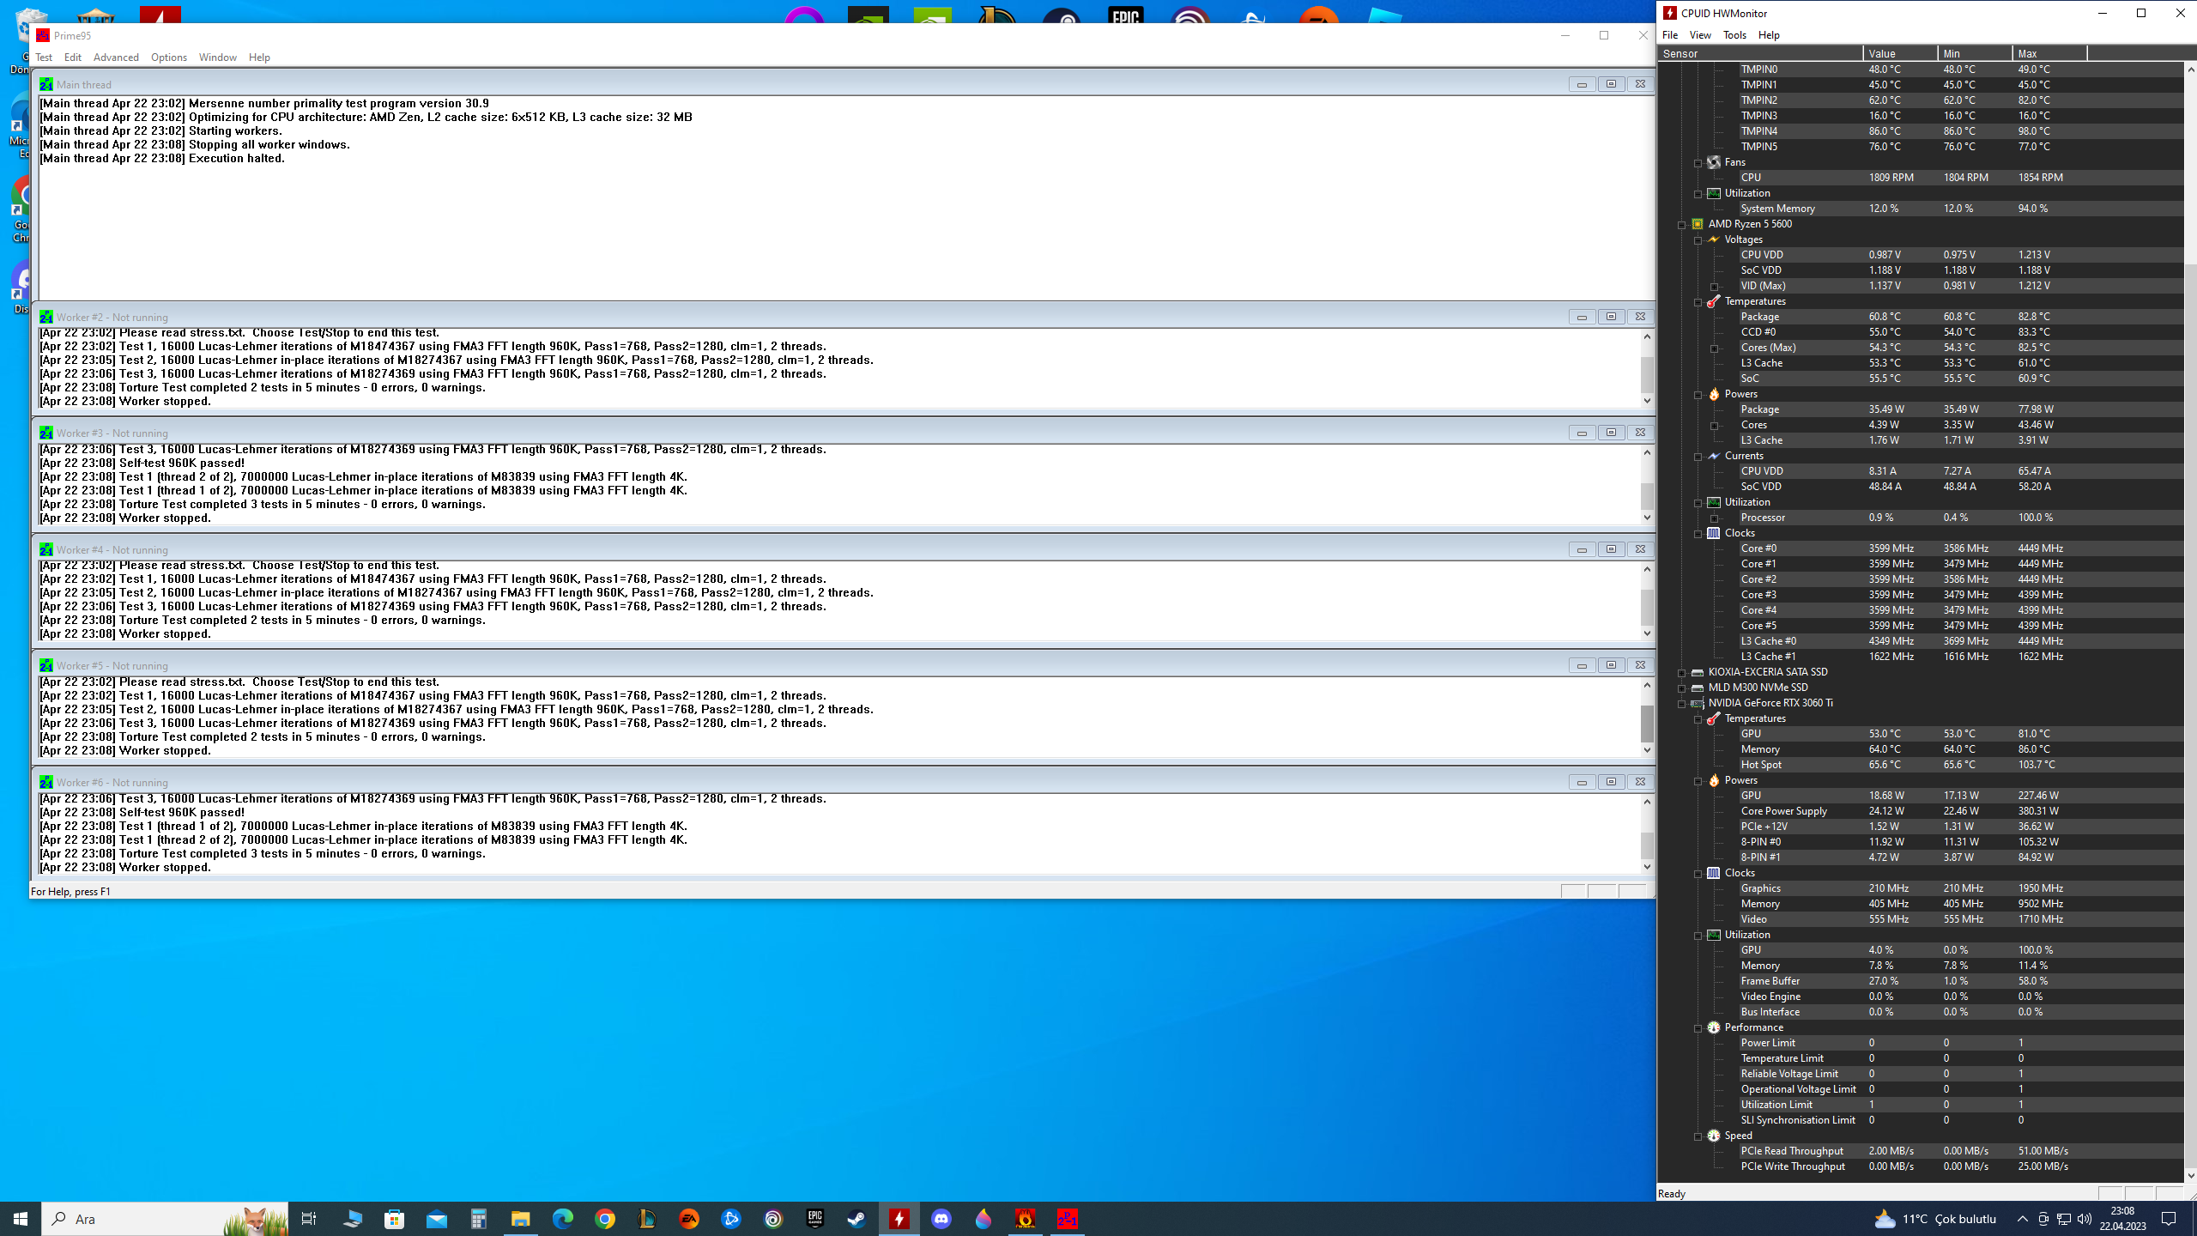Open HWMonitor File menu
This screenshot has height=1236, width=2197.
(1670, 35)
